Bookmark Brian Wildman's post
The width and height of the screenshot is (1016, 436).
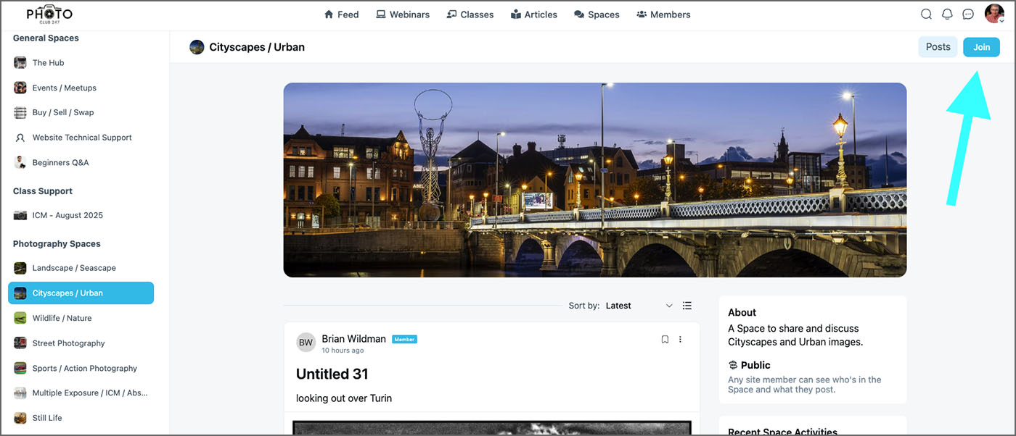click(665, 339)
